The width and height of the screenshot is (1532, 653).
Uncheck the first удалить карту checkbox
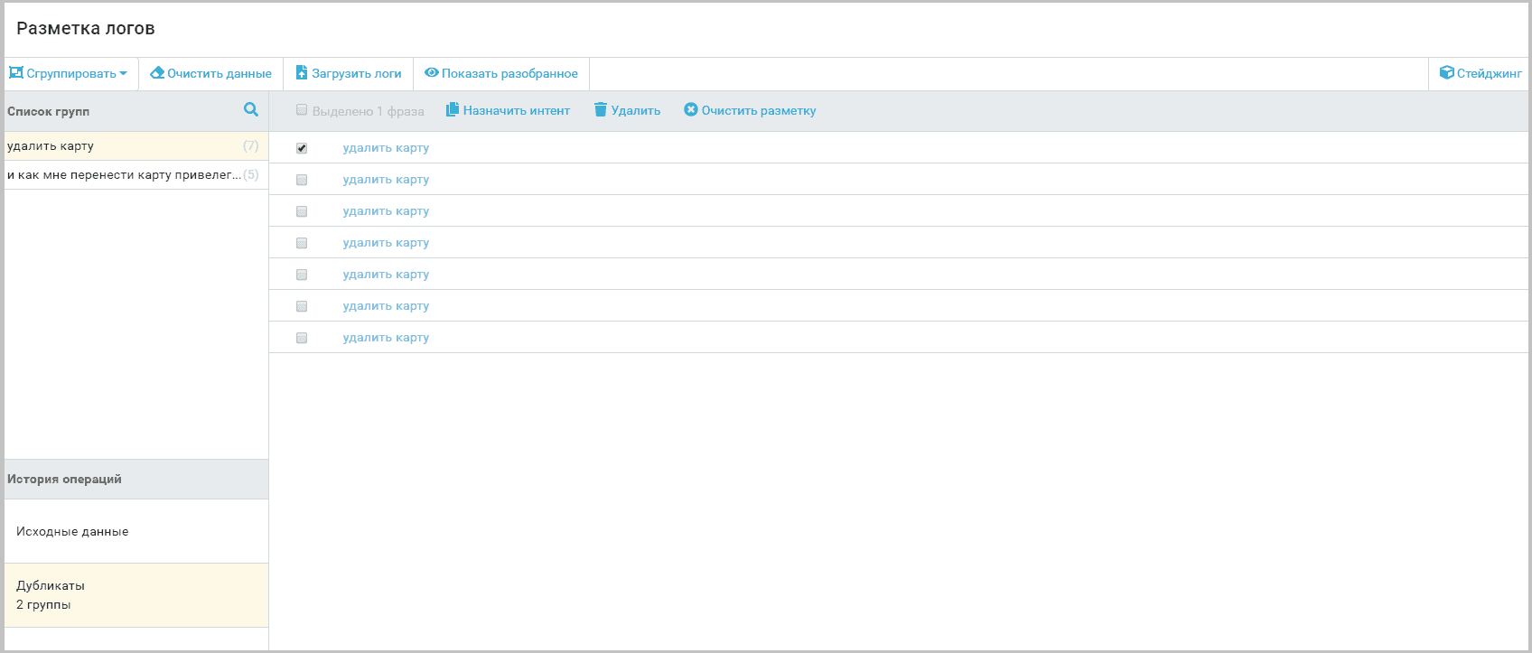302,148
